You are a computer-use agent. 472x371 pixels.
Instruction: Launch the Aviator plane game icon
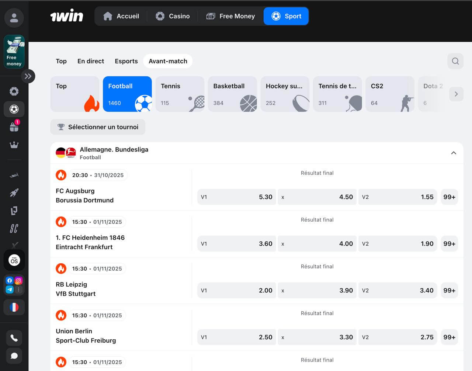pos(14,174)
